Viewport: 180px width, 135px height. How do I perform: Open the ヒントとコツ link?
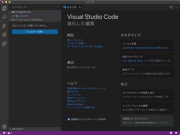tap(74, 94)
